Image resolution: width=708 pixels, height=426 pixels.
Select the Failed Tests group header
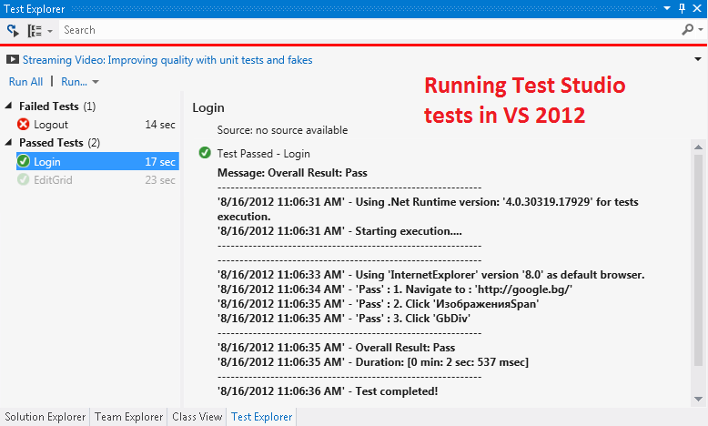coord(57,106)
